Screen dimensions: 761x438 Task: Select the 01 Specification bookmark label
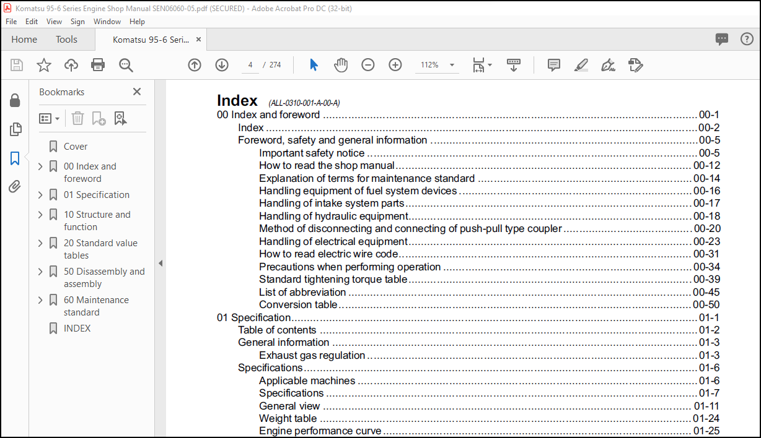pos(97,195)
